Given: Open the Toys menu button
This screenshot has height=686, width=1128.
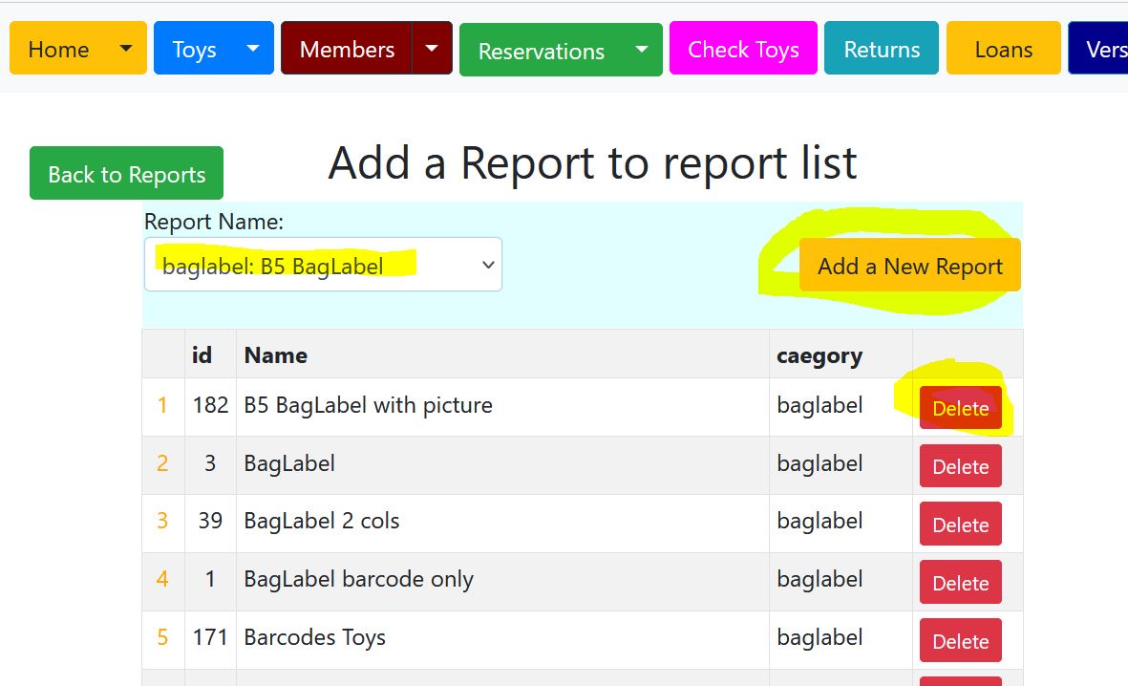Looking at the screenshot, I should (x=195, y=49).
